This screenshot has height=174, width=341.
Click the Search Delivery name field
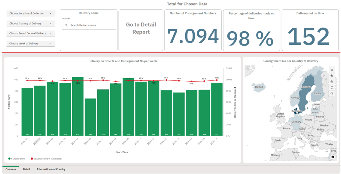click(91, 25)
